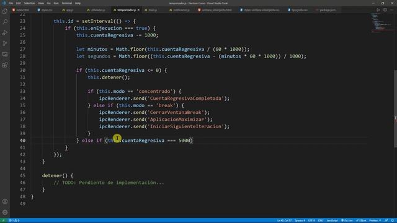397x223 pixels.
Task: Switch to the ventana_emergente.html tab
Action: tap(215, 10)
